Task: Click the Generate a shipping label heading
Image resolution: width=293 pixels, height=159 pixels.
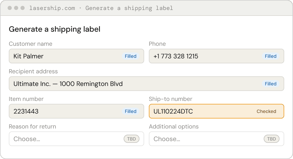Action: (x=54, y=29)
